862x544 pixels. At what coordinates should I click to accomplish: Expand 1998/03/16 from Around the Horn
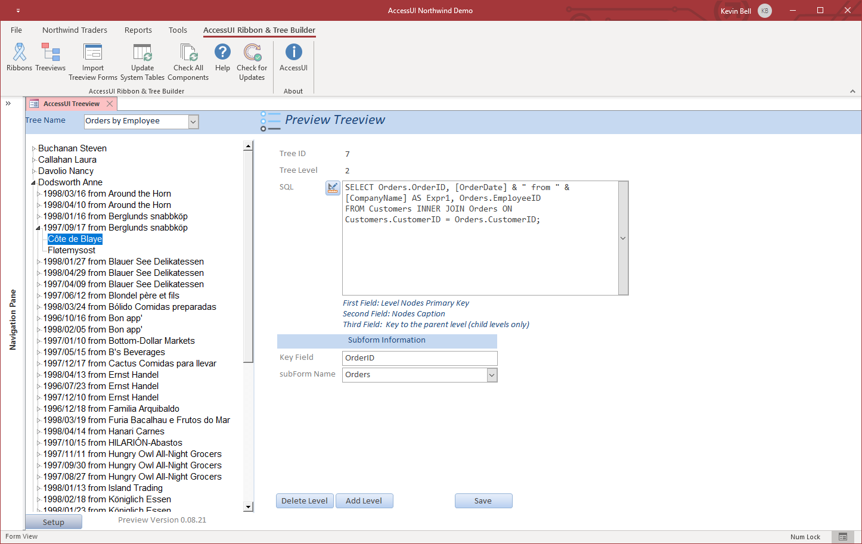39,194
